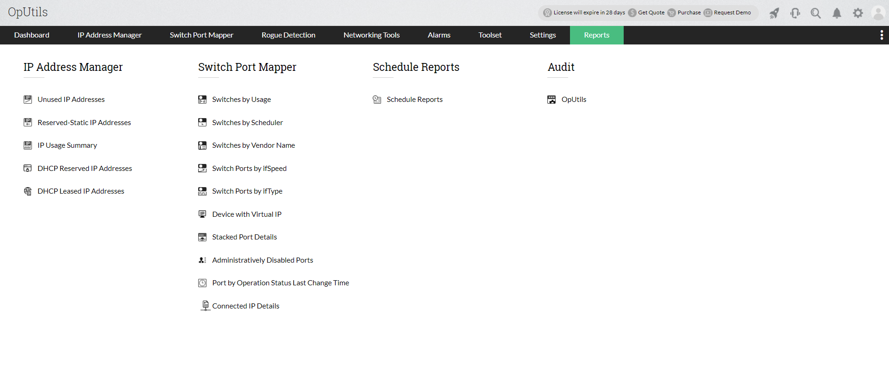Go to the Alarms tab
This screenshot has height=390, width=889.
coord(439,35)
